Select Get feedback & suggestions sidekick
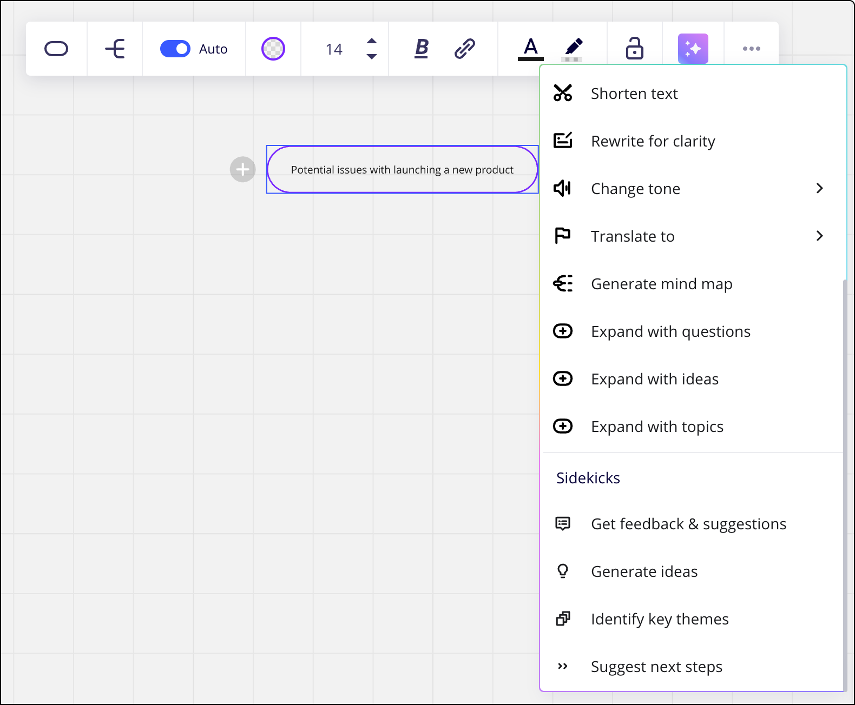This screenshot has width=855, height=705. tap(693, 524)
